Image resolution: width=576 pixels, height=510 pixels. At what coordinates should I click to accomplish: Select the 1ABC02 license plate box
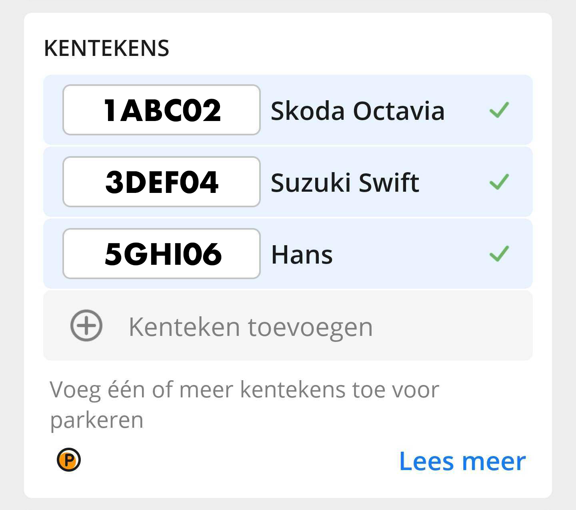pyautogui.click(x=162, y=110)
